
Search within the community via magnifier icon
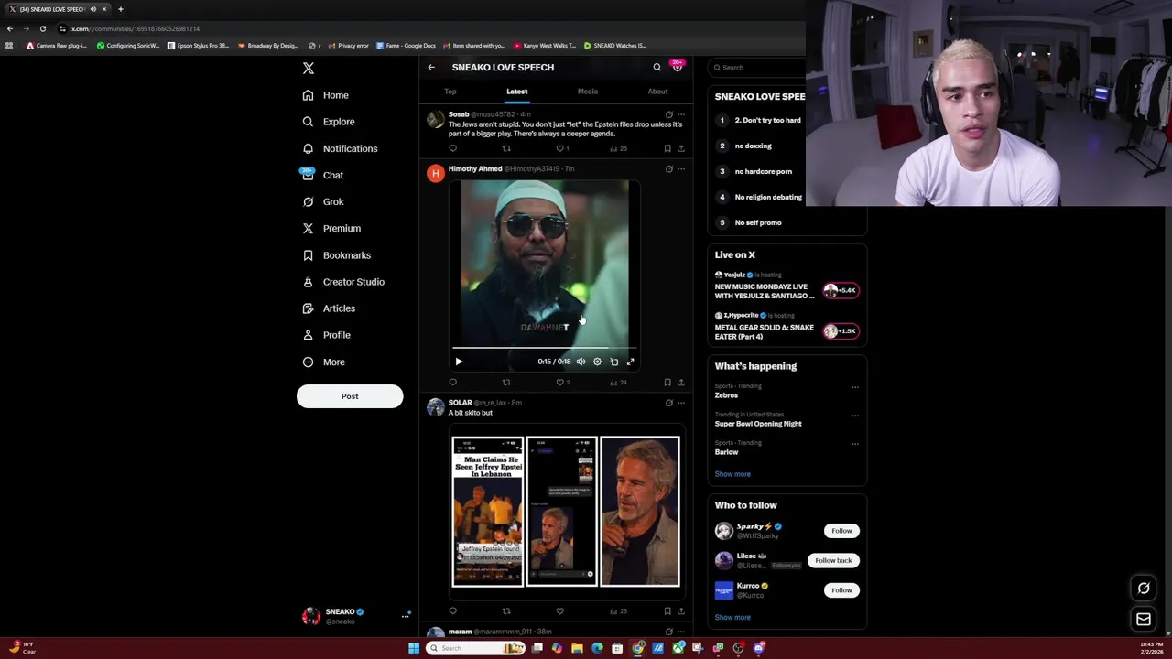657,67
